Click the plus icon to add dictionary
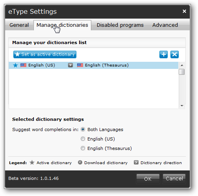Image resolution: width=198 pixels, height=196 pixels. point(163,54)
